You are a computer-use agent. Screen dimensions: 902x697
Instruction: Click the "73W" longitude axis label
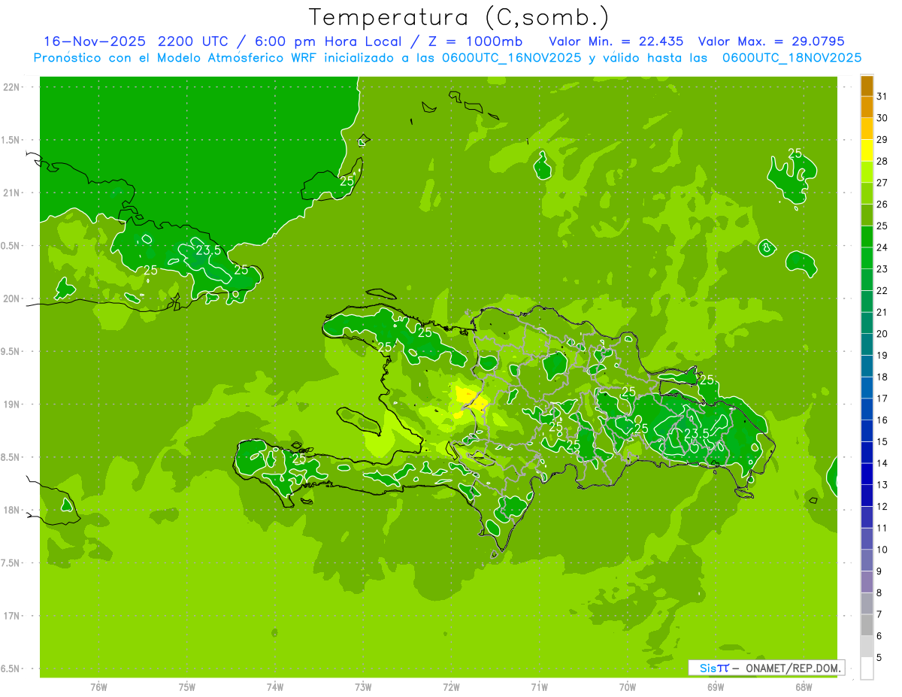[x=363, y=686]
